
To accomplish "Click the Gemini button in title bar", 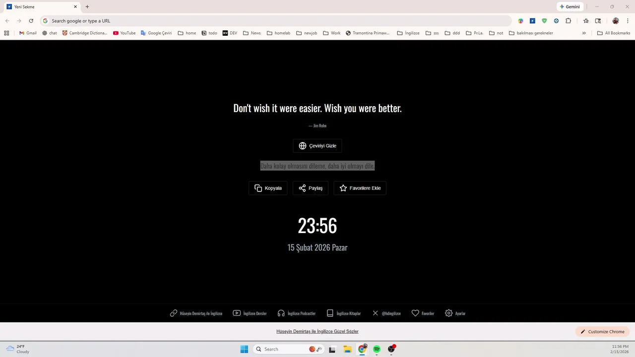I will pos(570,7).
